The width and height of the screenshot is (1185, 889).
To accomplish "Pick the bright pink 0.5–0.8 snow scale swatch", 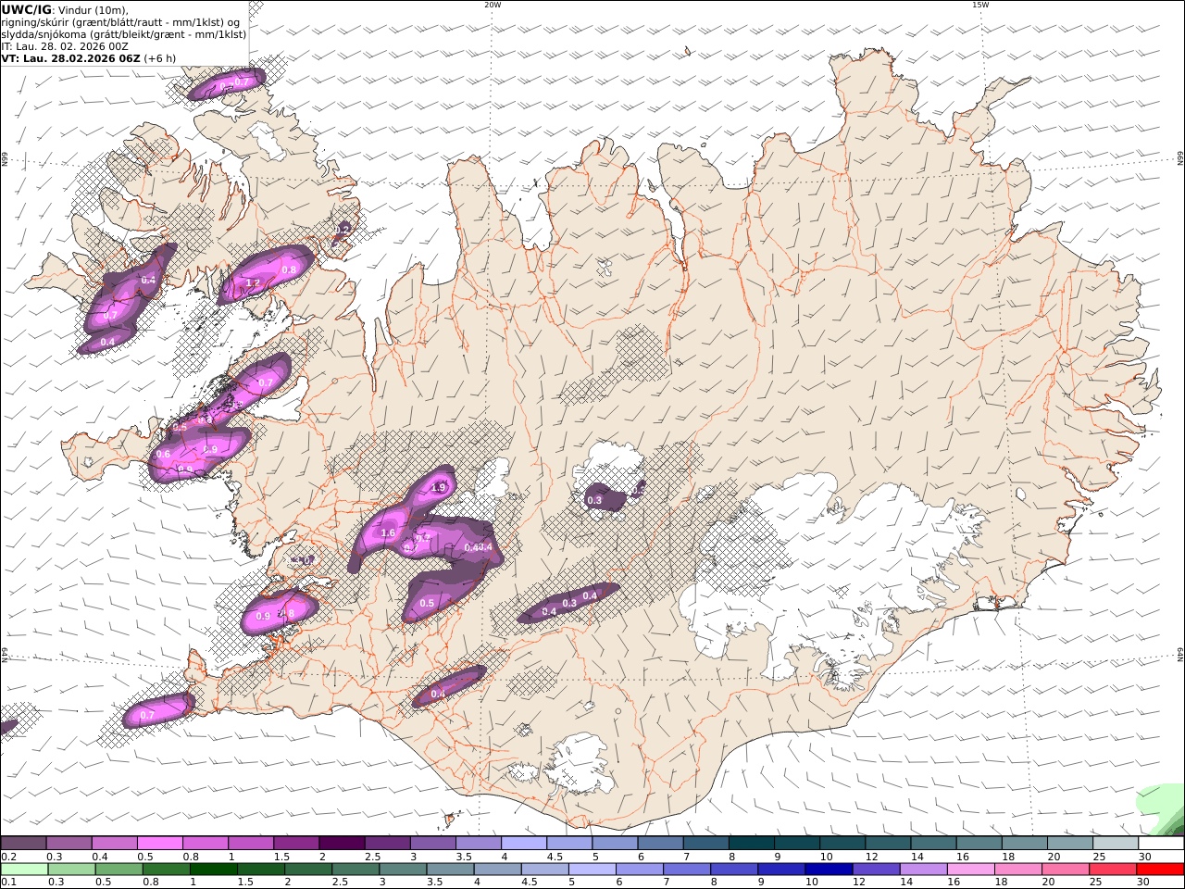I will pyautogui.click(x=159, y=844).
